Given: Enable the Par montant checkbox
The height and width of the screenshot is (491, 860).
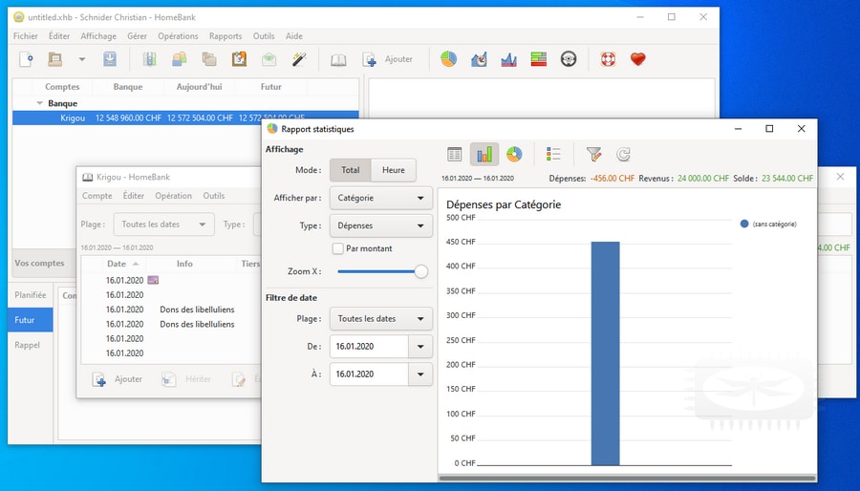Looking at the screenshot, I should 338,248.
